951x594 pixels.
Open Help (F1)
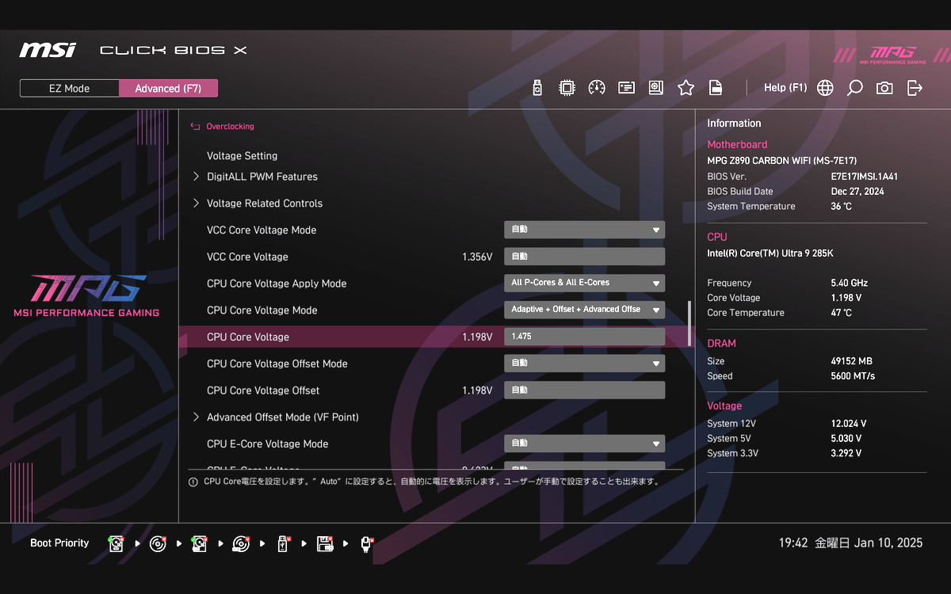[x=785, y=88]
